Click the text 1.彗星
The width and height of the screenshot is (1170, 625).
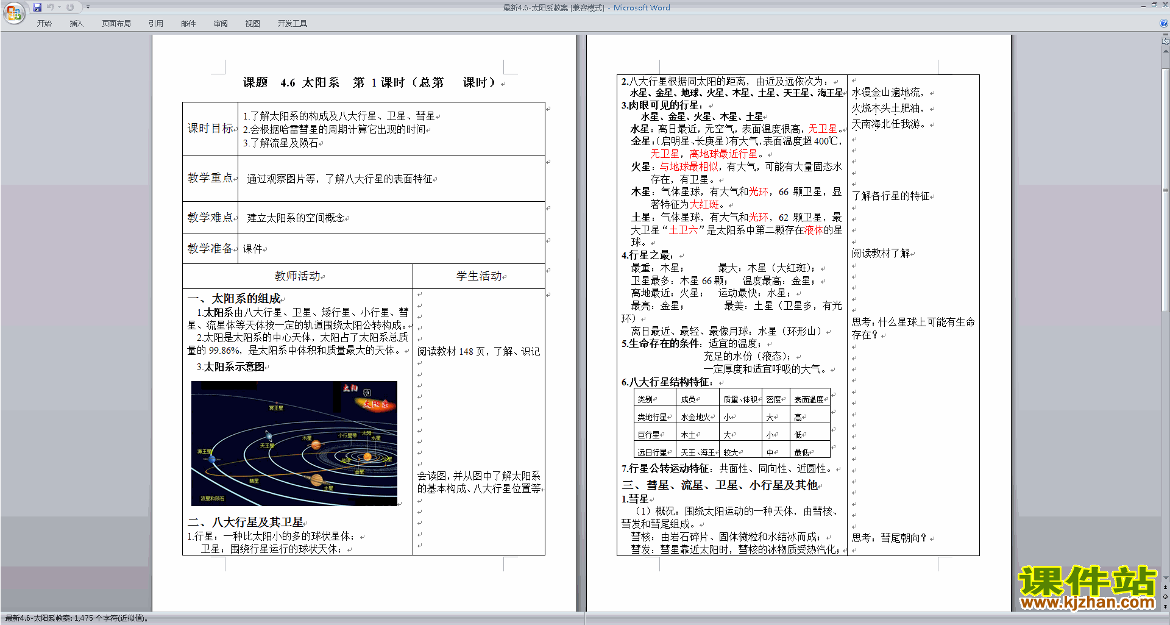click(x=635, y=499)
